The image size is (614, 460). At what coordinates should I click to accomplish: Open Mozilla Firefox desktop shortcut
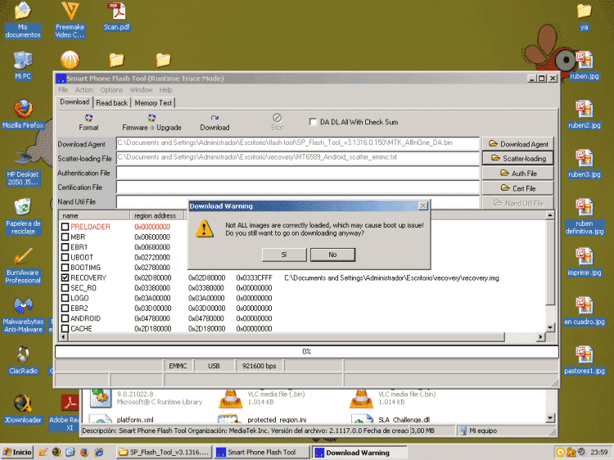pyautogui.click(x=23, y=115)
